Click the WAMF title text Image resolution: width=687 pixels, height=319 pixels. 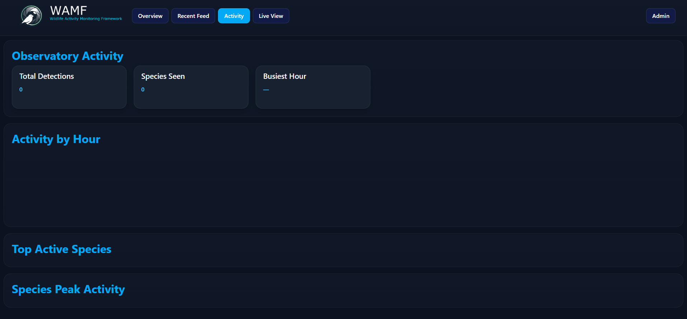[68, 10]
